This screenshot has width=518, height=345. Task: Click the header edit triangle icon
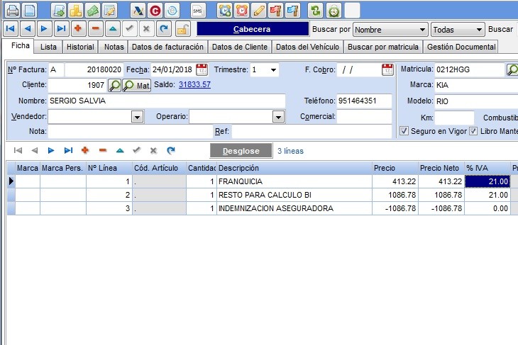113,29
